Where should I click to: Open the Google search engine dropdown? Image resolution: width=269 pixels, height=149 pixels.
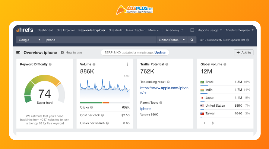pyautogui.click(x=30, y=40)
